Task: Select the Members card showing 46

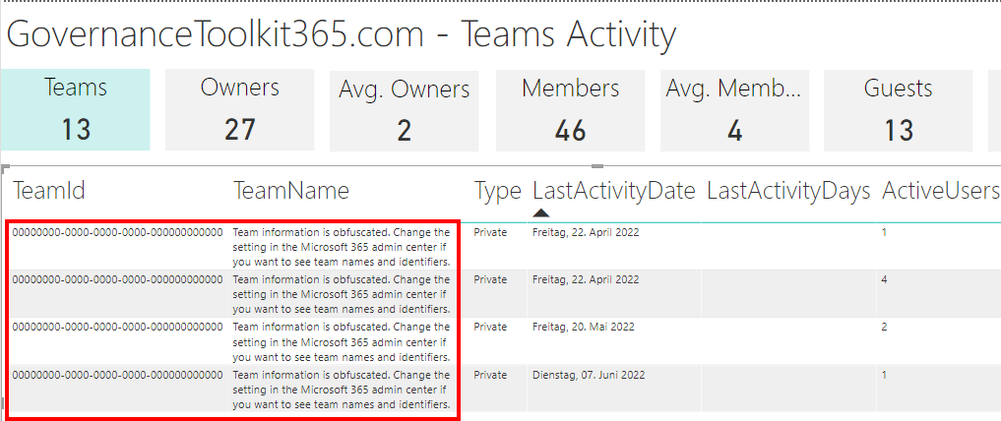Action: (570, 110)
